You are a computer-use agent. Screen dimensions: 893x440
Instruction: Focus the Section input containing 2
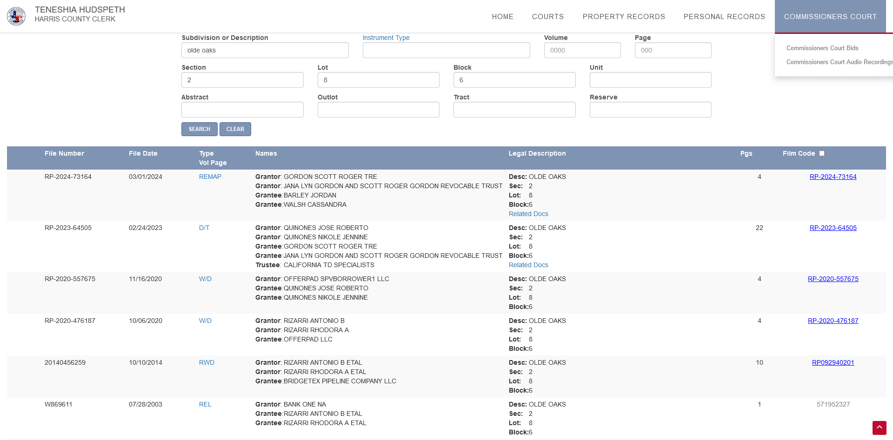coord(242,80)
